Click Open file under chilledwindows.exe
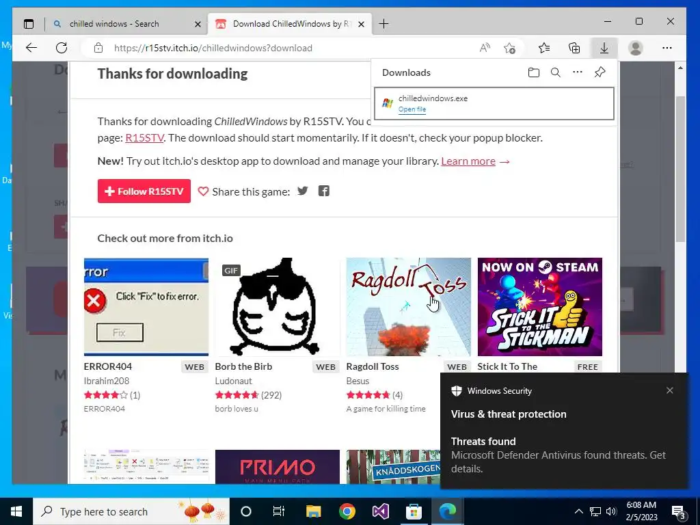 coord(412,109)
